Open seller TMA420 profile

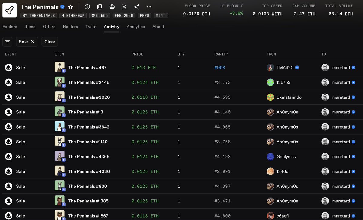pyautogui.click(x=285, y=68)
